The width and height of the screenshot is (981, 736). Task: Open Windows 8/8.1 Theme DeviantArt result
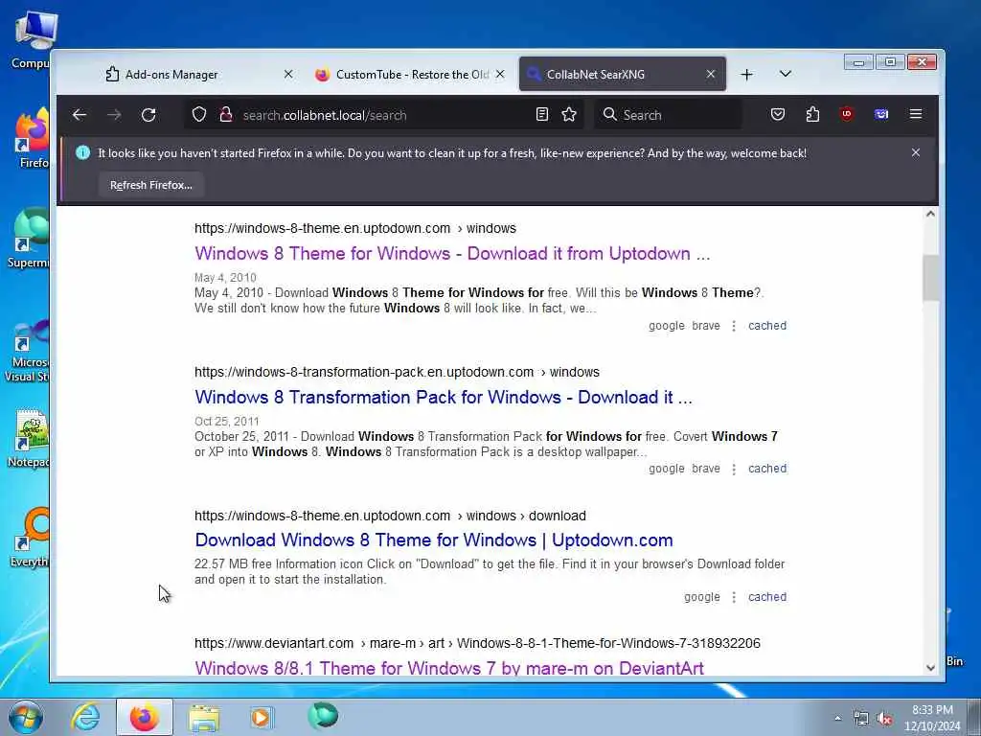pos(448,668)
